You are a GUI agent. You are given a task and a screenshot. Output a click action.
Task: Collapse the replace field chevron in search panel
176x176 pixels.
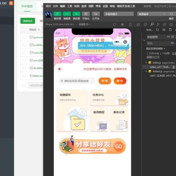pyautogui.click(x=144, y=40)
